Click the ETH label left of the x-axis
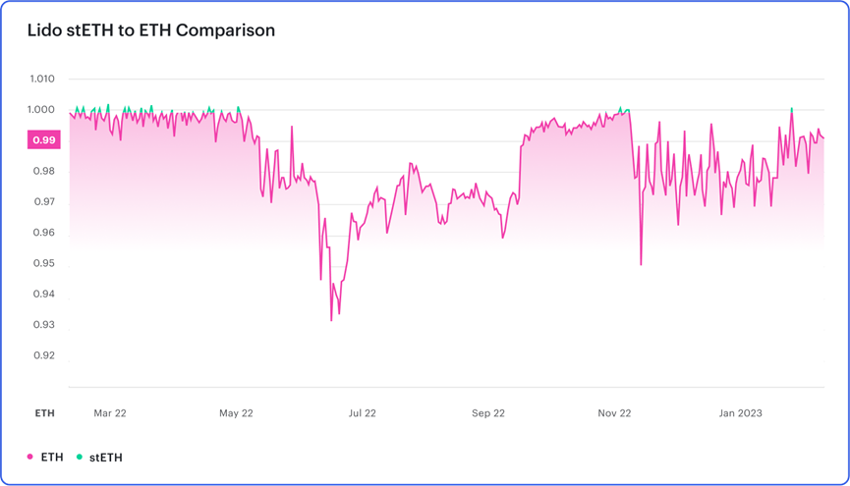 coord(45,413)
